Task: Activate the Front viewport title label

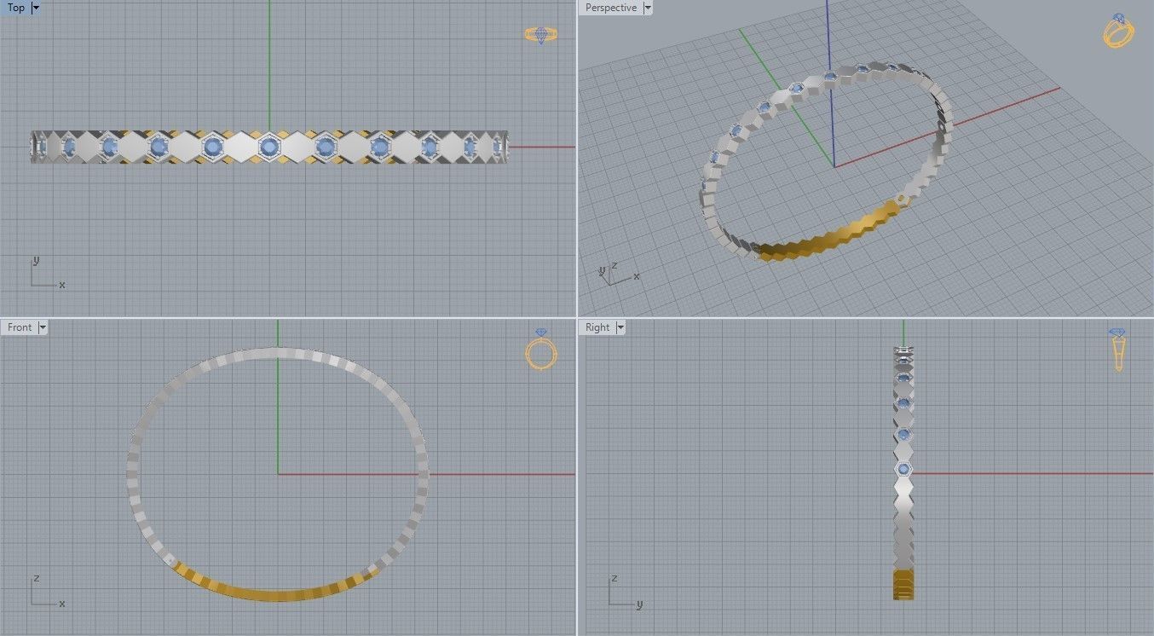Action: coord(20,327)
